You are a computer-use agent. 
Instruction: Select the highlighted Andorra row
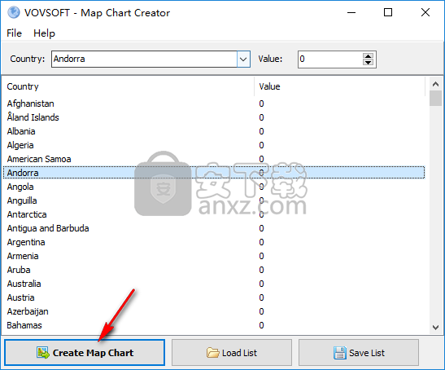coord(214,173)
